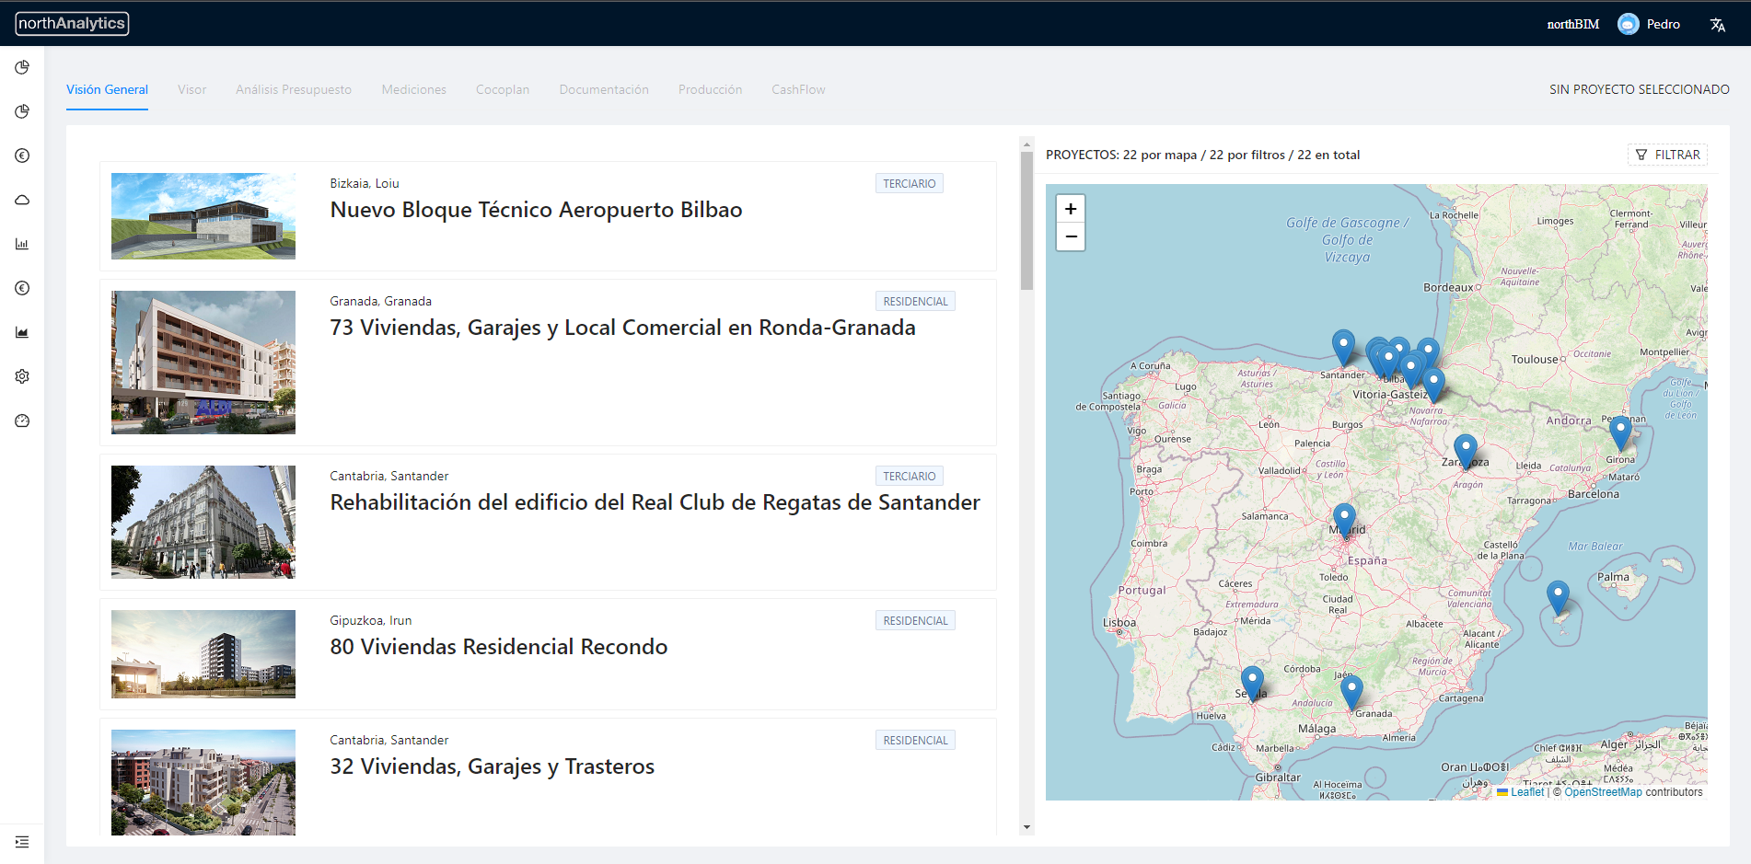Open 32 Viviendas, Garajes y Trasteros project
Image resolution: width=1751 pixels, height=864 pixels.
click(493, 766)
